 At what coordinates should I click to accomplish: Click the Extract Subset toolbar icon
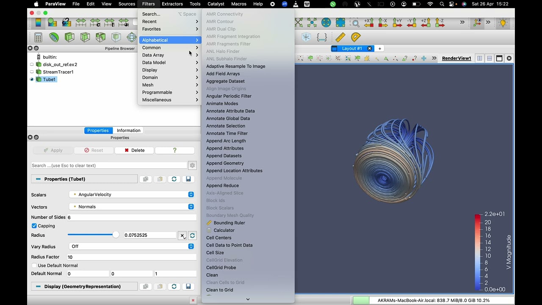tap(116, 37)
